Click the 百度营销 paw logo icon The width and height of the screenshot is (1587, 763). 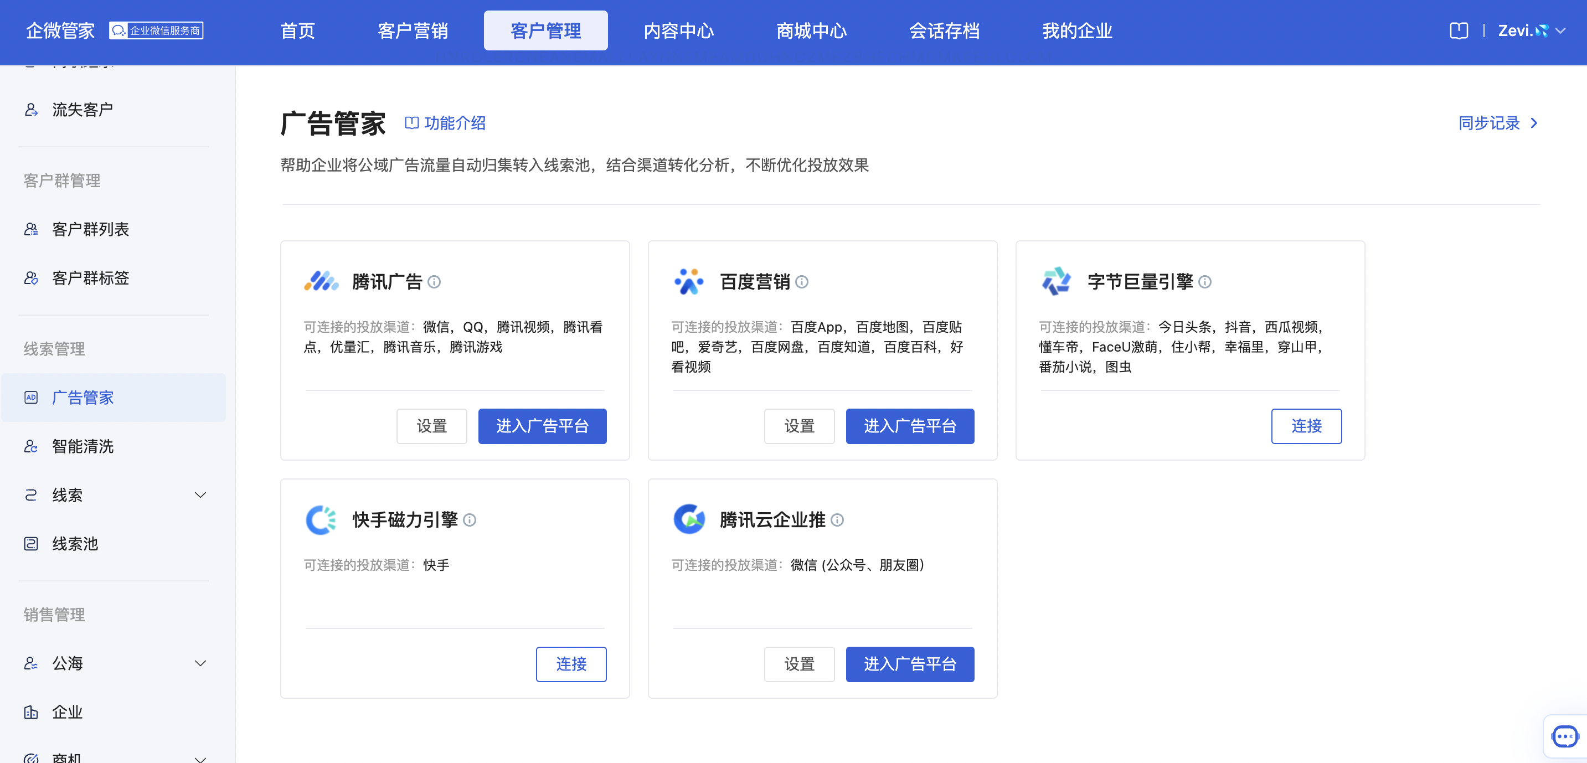[689, 281]
